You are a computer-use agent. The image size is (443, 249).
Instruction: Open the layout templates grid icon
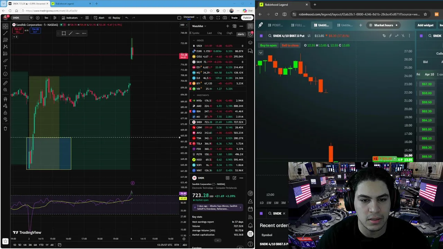pos(87,18)
